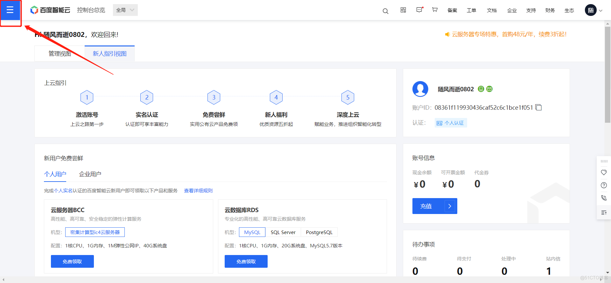611x283 pixels.
Task: Click the user avatar 随
Action: (x=591, y=10)
